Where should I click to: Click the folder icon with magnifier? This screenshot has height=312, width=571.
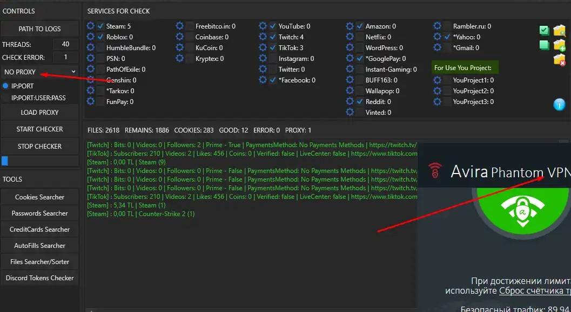pos(559,31)
